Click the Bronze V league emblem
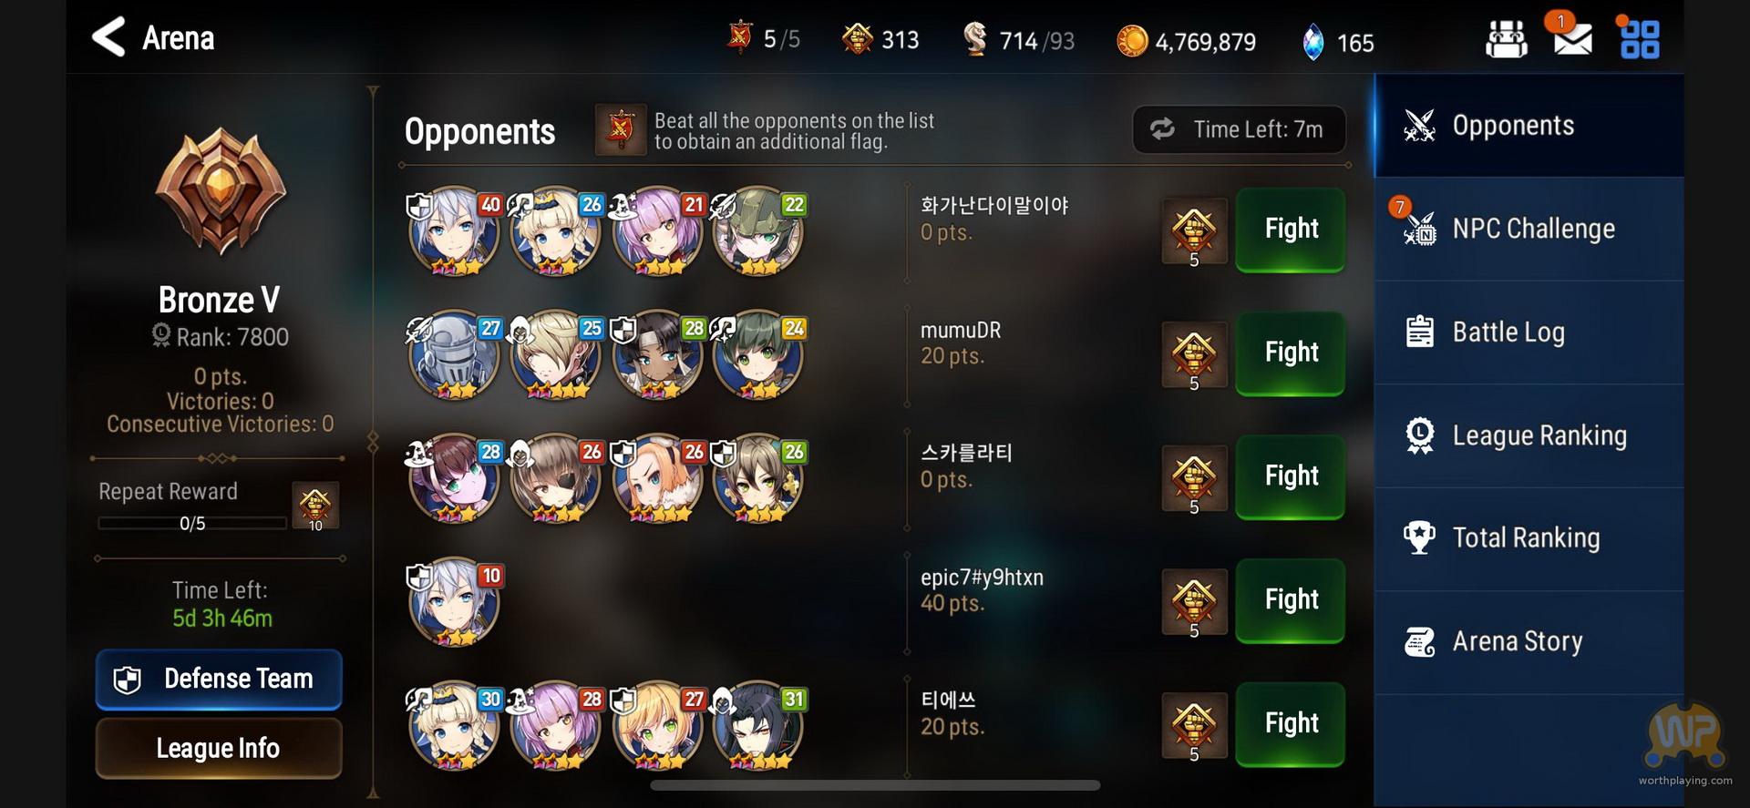Image resolution: width=1750 pixels, height=808 pixels. [220, 191]
